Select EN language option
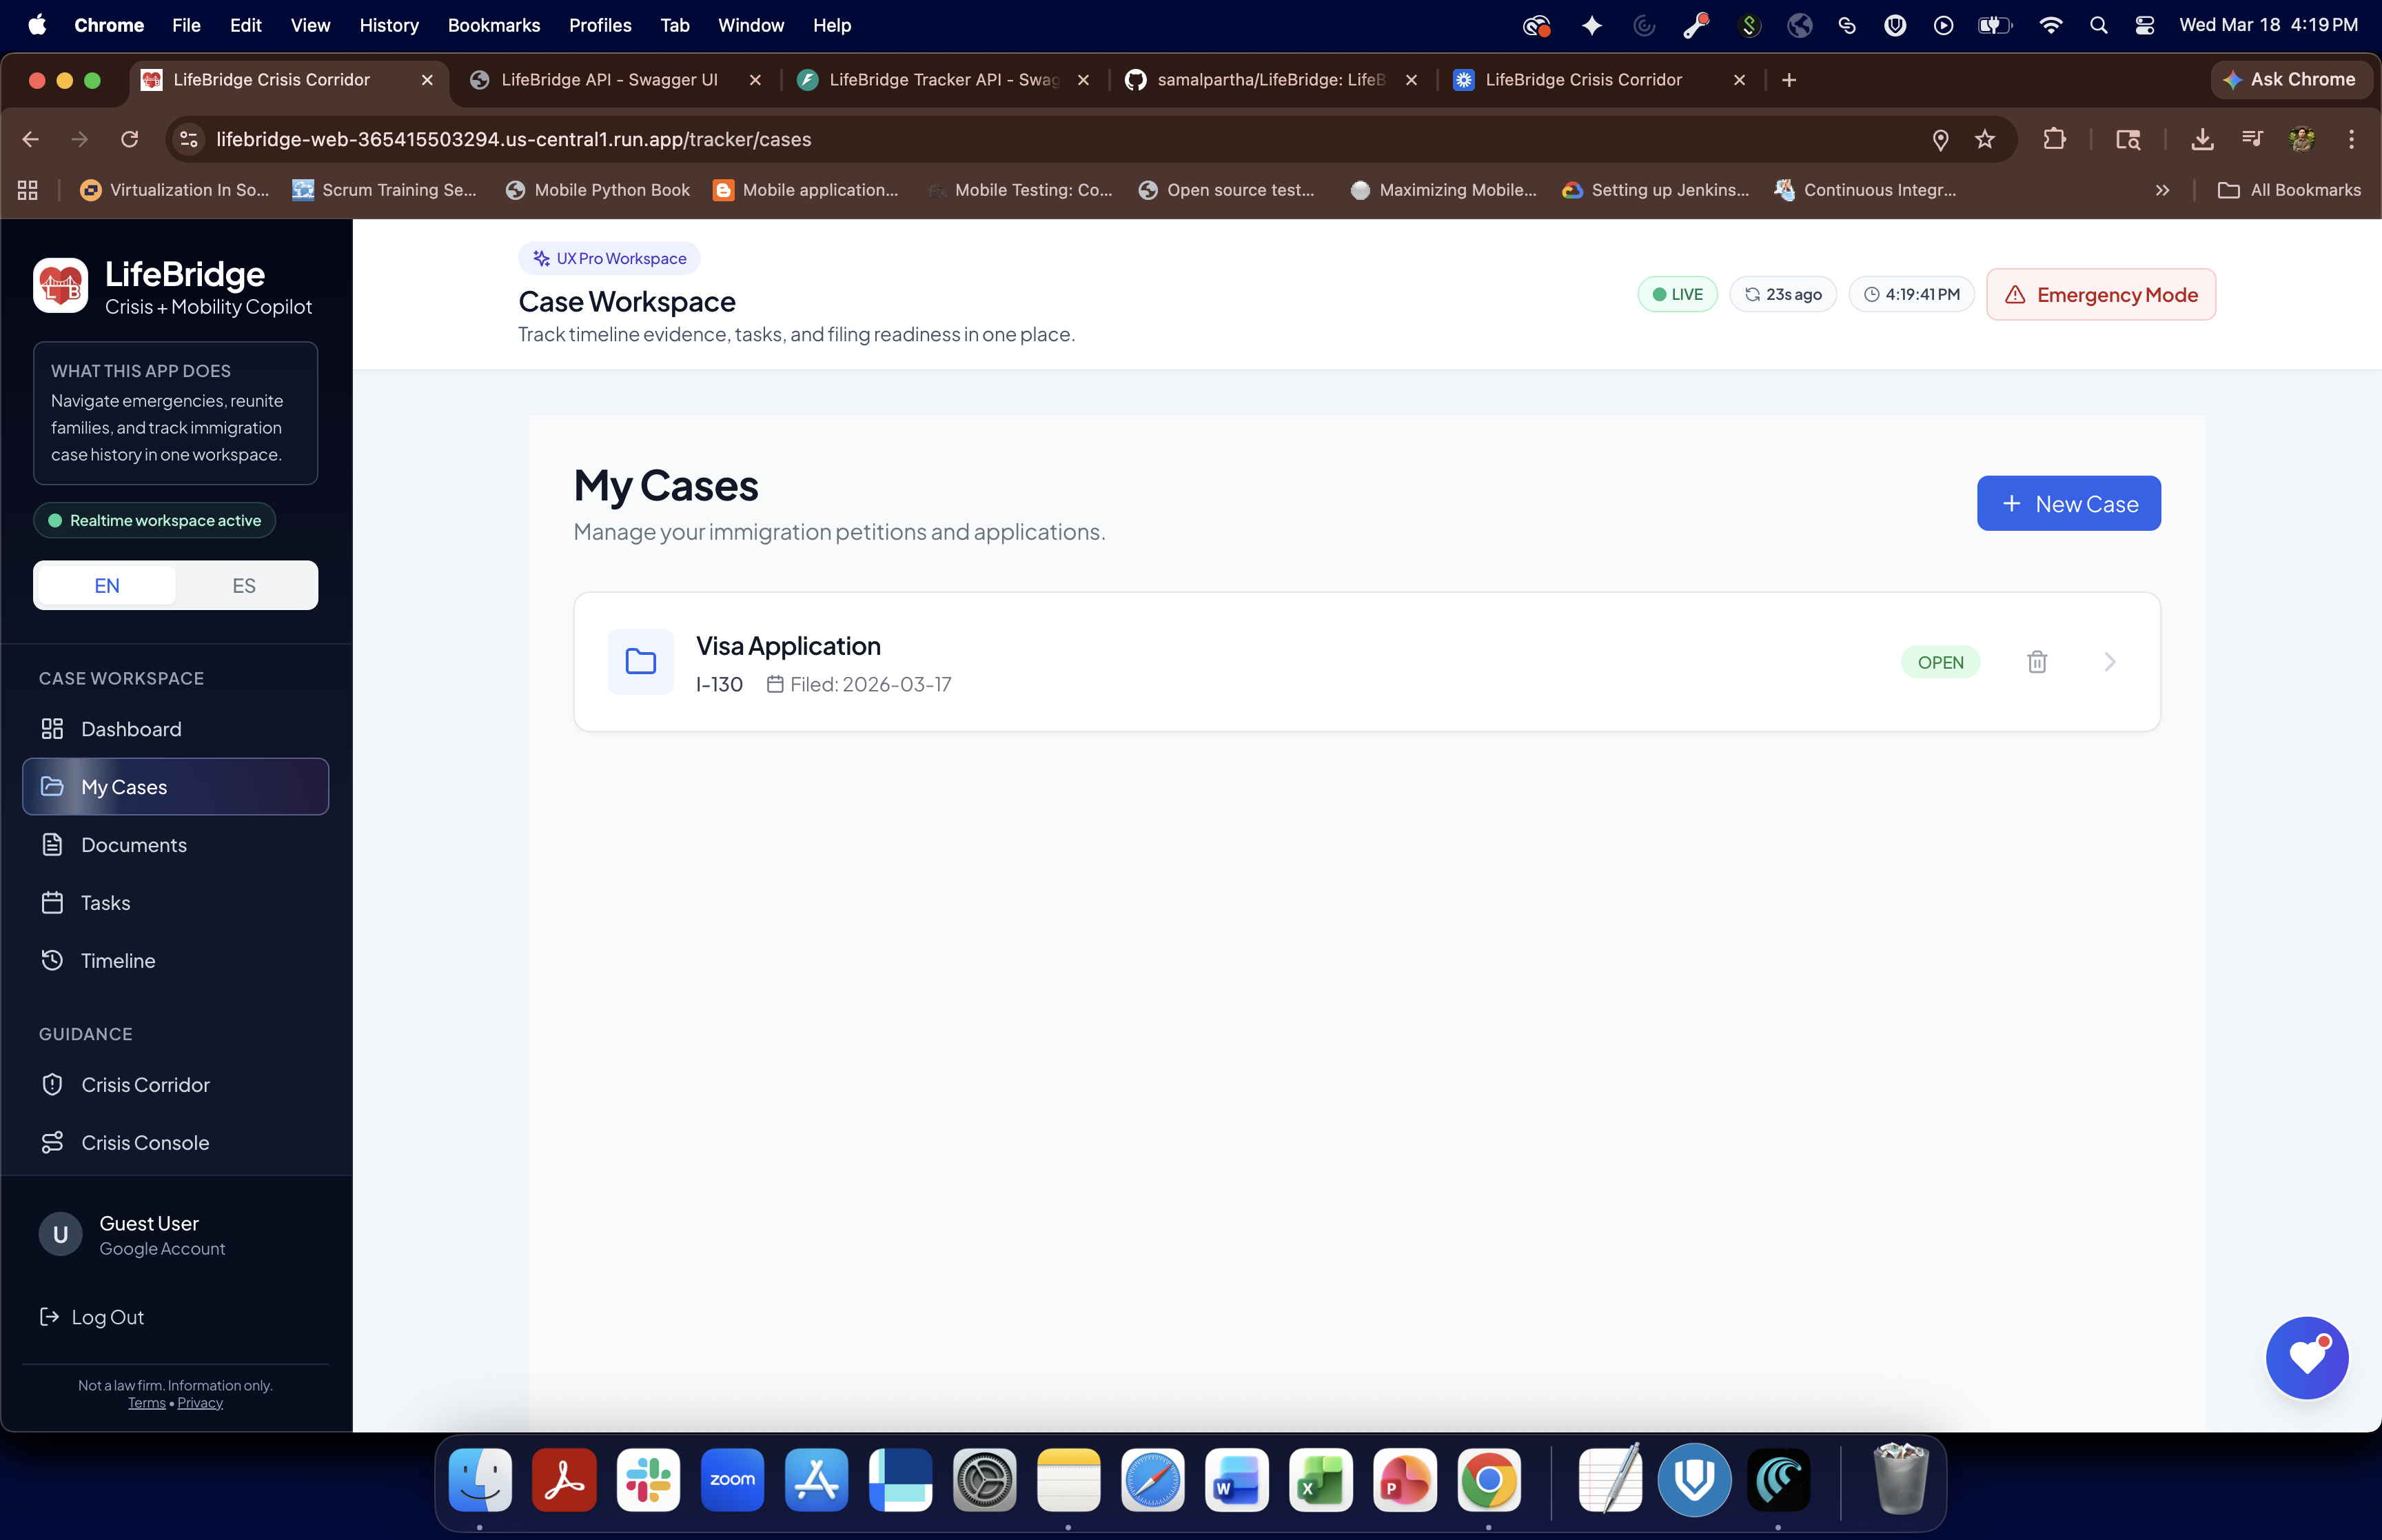Screen dimensions: 2382x1540 tap(107, 585)
